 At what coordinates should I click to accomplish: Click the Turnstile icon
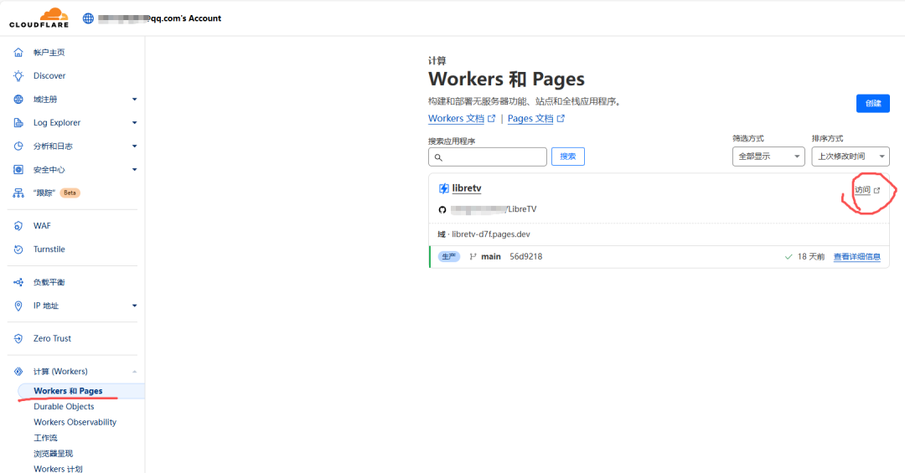[x=18, y=249]
